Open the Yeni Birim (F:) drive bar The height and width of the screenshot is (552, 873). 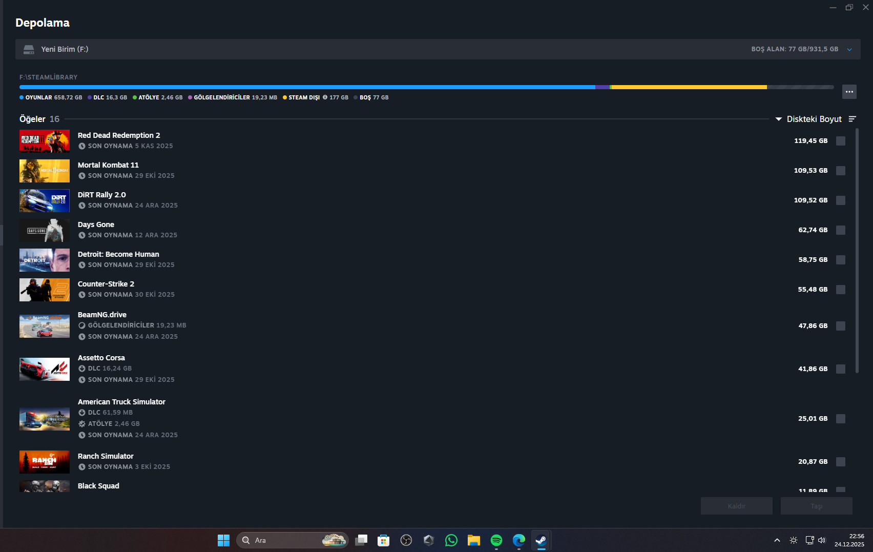click(x=438, y=49)
